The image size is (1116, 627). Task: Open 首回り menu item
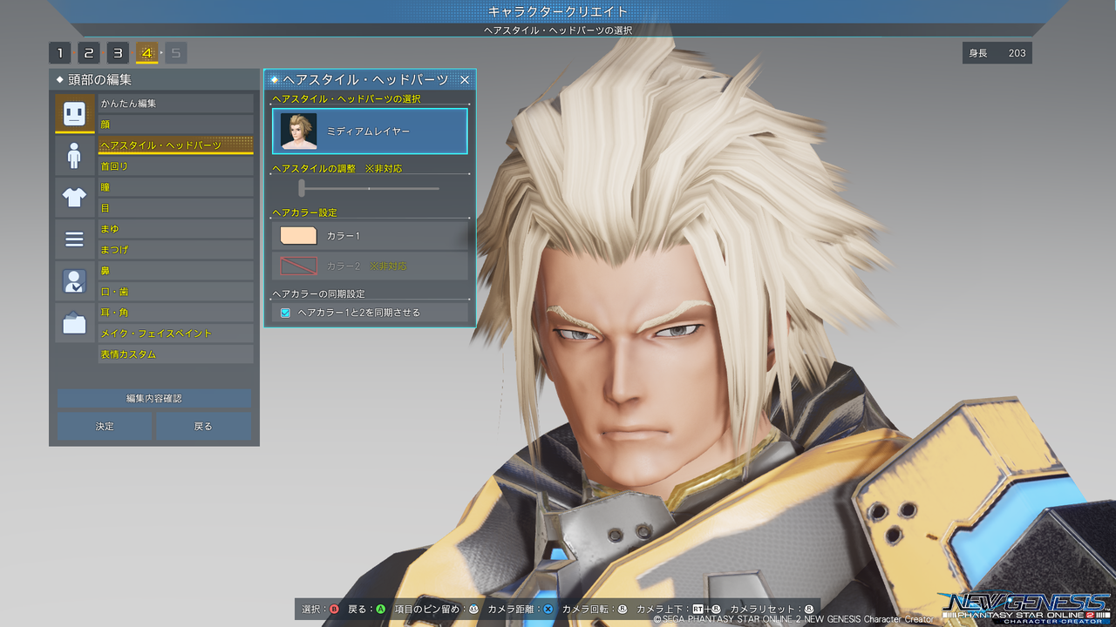(x=175, y=166)
